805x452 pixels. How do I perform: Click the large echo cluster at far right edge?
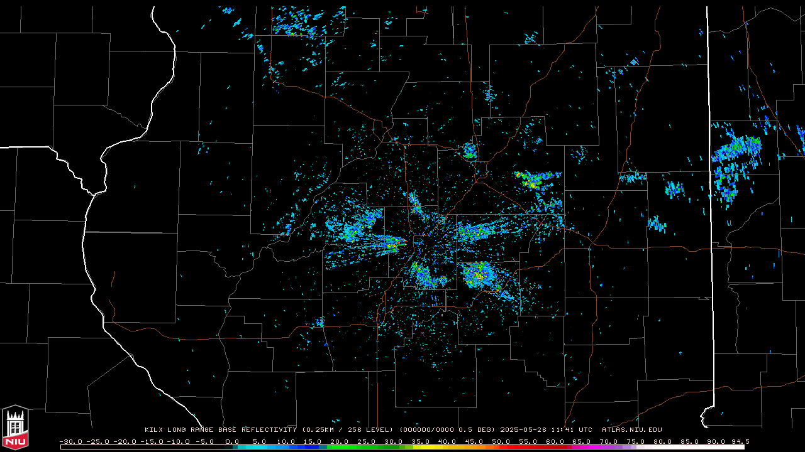click(737, 164)
